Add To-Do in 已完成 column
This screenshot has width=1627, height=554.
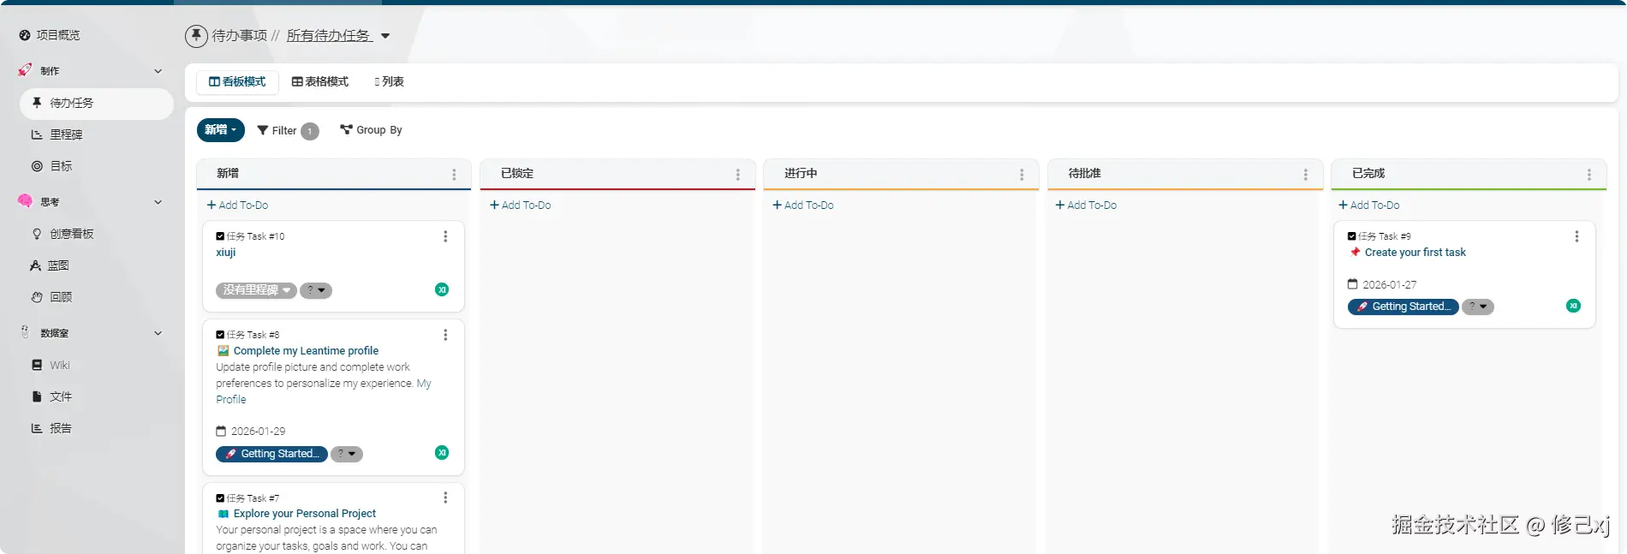point(1368,206)
